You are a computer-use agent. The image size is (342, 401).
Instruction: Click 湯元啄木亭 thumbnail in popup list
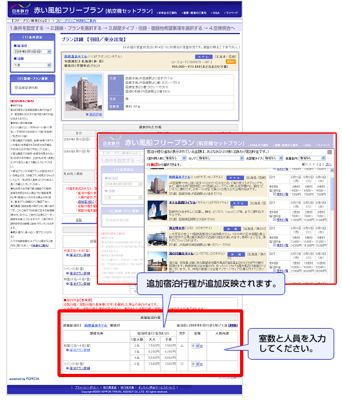tap(157, 236)
